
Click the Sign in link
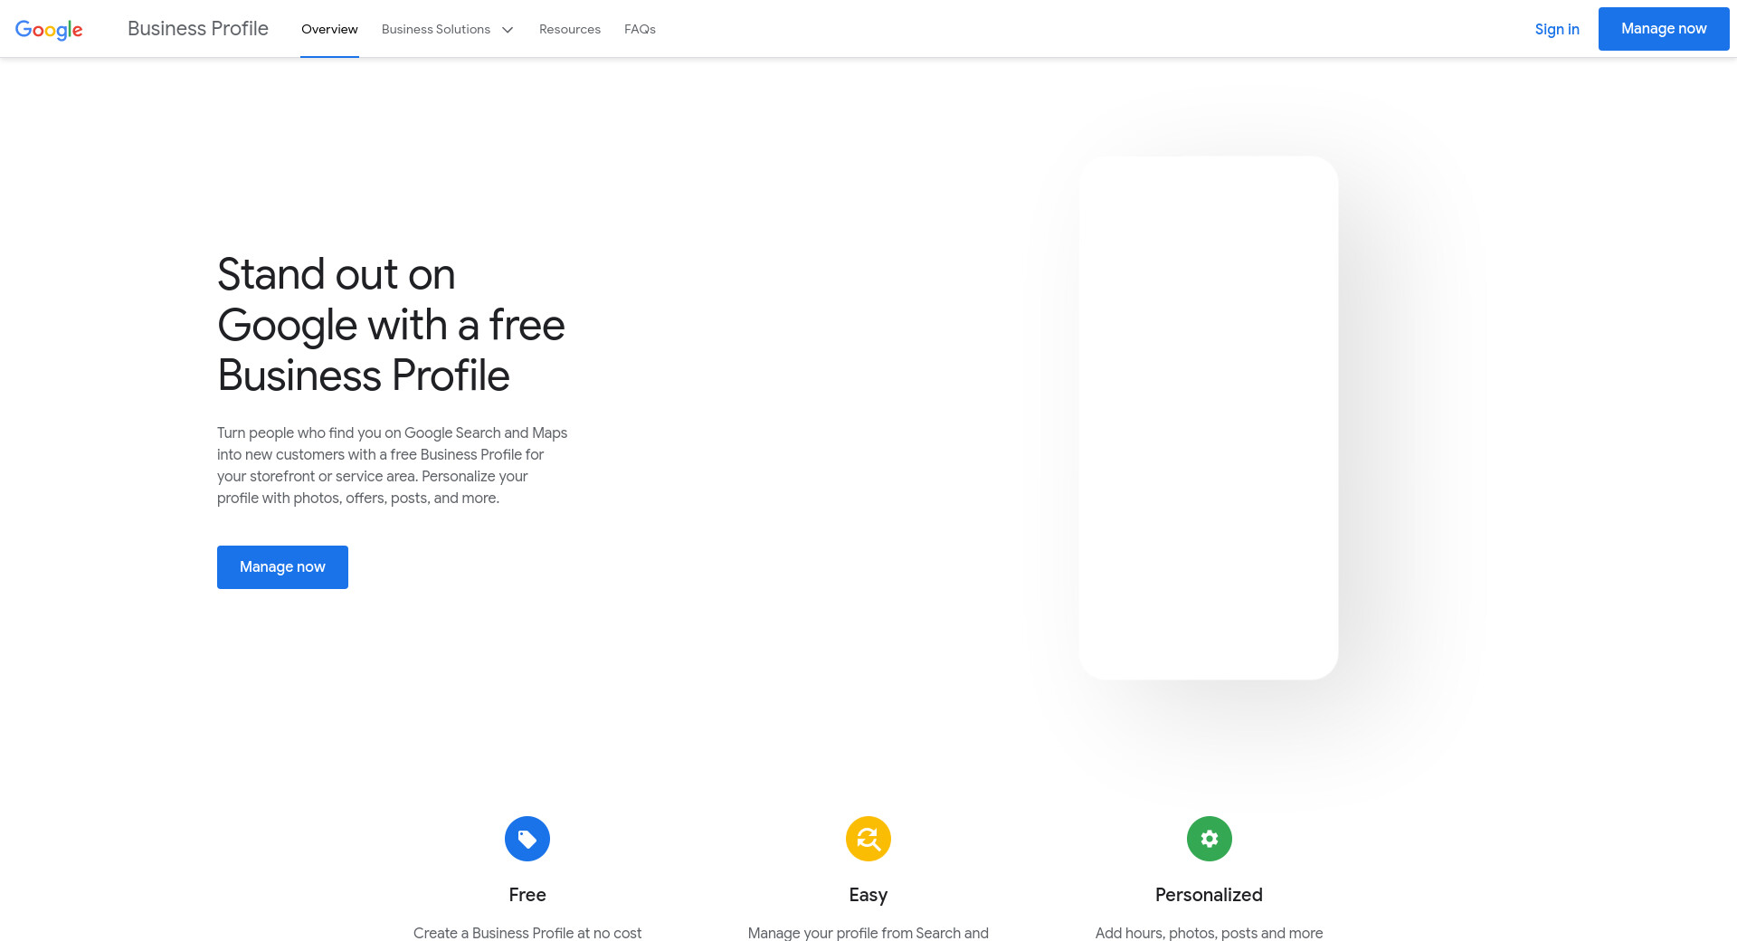click(x=1557, y=29)
